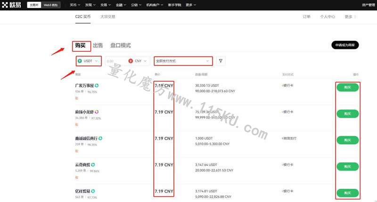Open the 个人中心 link
This screenshot has width=377, height=202.
coord(328,16)
